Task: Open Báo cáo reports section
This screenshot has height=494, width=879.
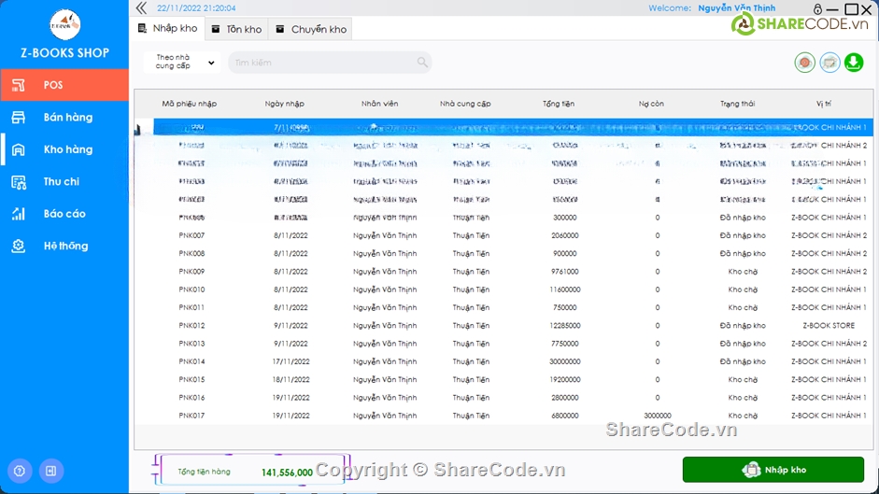Action: pyautogui.click(x=64, y=214)
